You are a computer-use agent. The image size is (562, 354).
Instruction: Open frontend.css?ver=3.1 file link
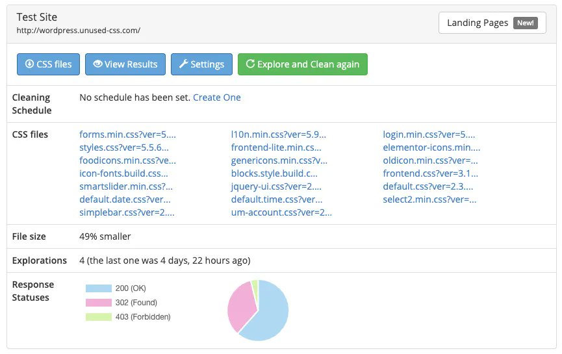(431, 173)
